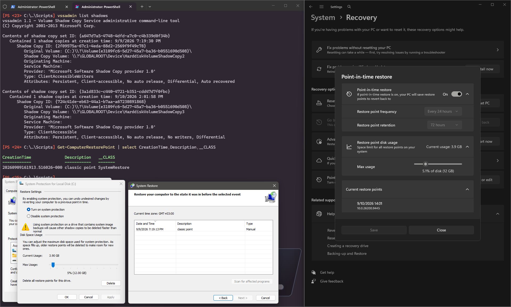Open the terminal tab dropdown arrow
The image size is (511, 307).
(x=150, y=7)
